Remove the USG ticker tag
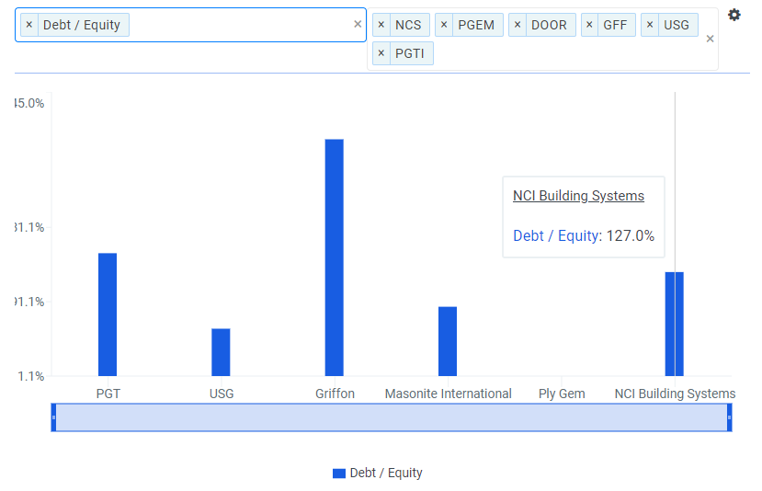The height and width of the screenshot is (491, 762). pyautogui.click(x=649, y=25)
